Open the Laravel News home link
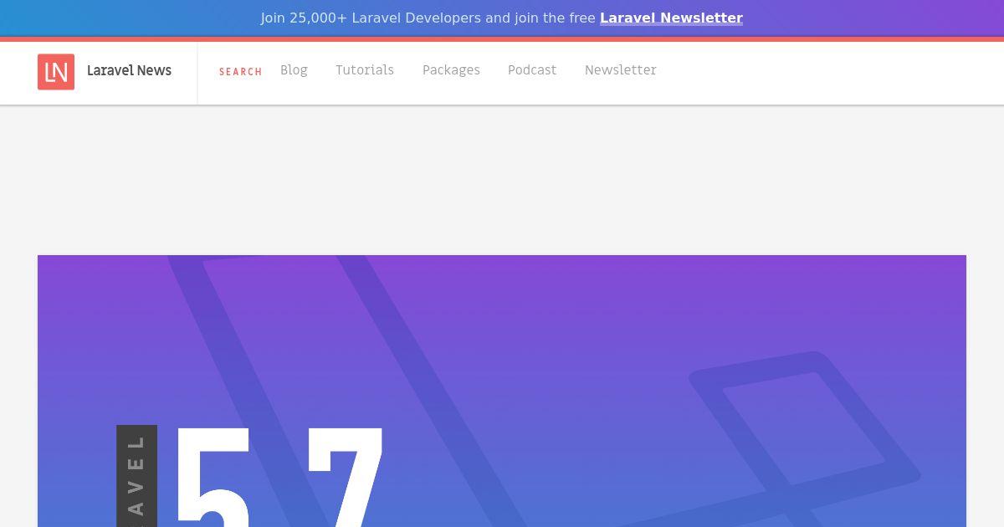Viewport: 1004px width, 527px height. click(x=129, y=71)
